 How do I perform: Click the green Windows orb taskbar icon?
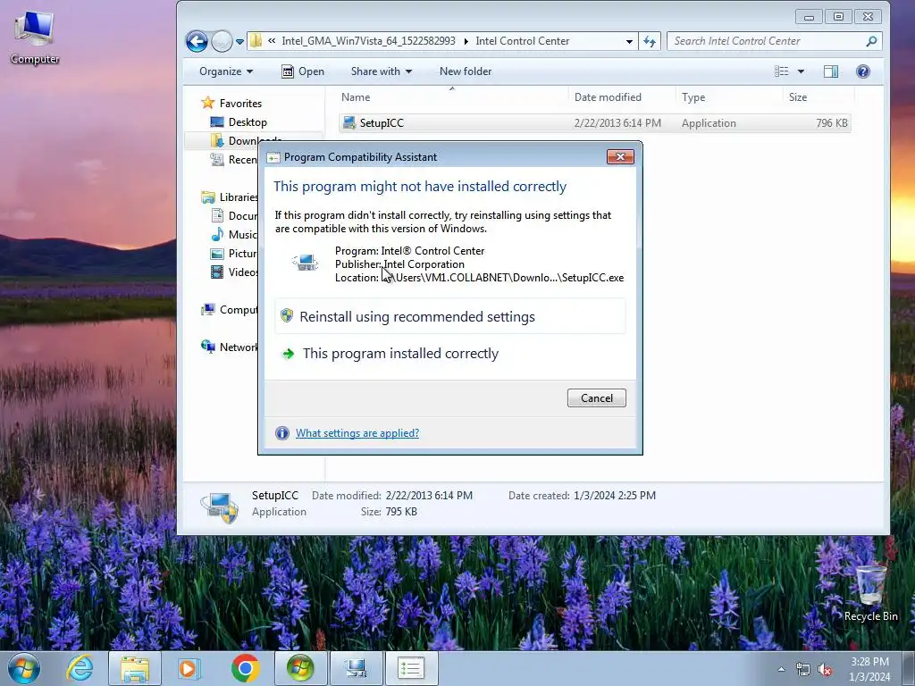click(x=300, y=668)
